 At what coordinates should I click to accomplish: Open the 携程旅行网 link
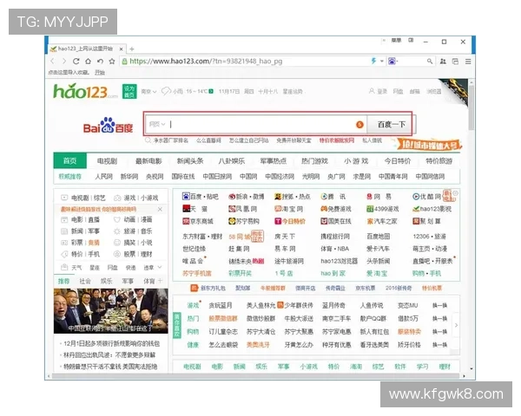coord(335,237)
